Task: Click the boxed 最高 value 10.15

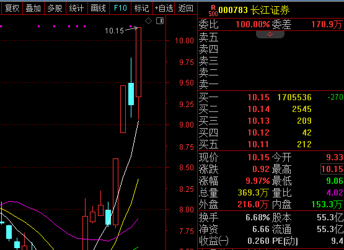Action: click(332, 169)
